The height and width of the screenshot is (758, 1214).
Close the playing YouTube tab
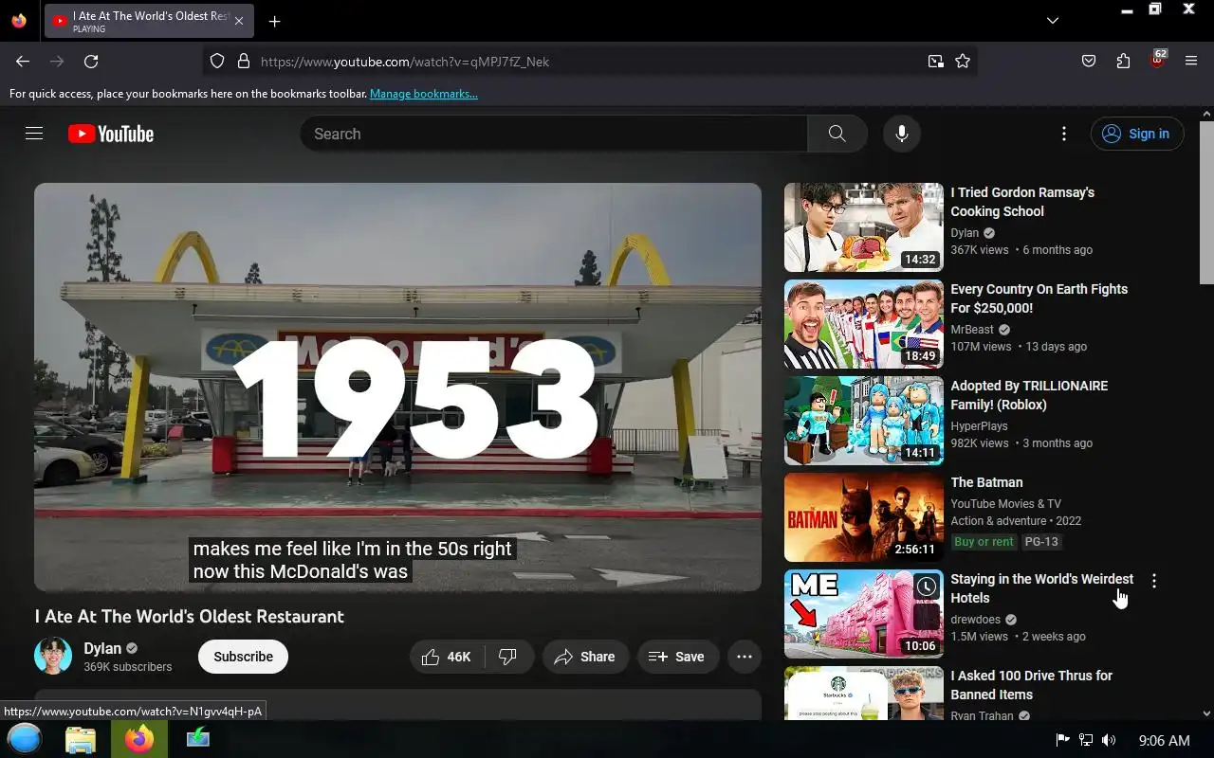(x=238, y=21)
